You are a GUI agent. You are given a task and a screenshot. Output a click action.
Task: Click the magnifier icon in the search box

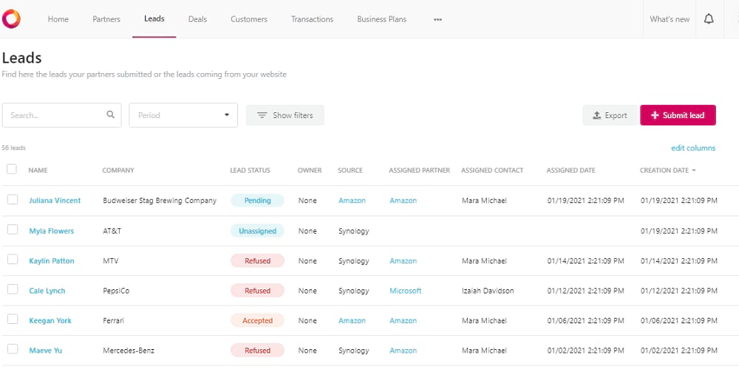(110, 114)
